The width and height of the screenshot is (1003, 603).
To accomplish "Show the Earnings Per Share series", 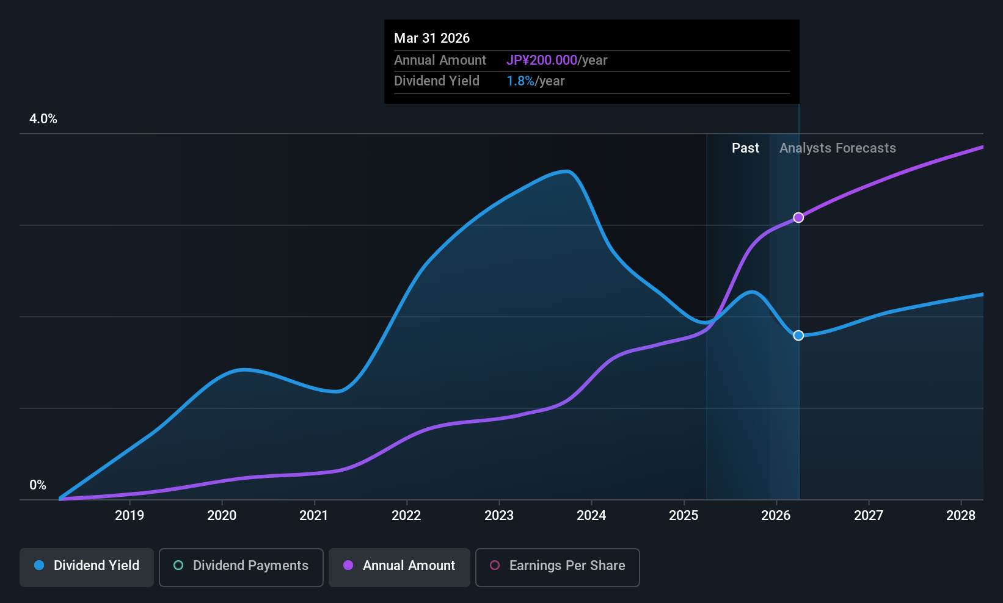I will tap(558, 567).
